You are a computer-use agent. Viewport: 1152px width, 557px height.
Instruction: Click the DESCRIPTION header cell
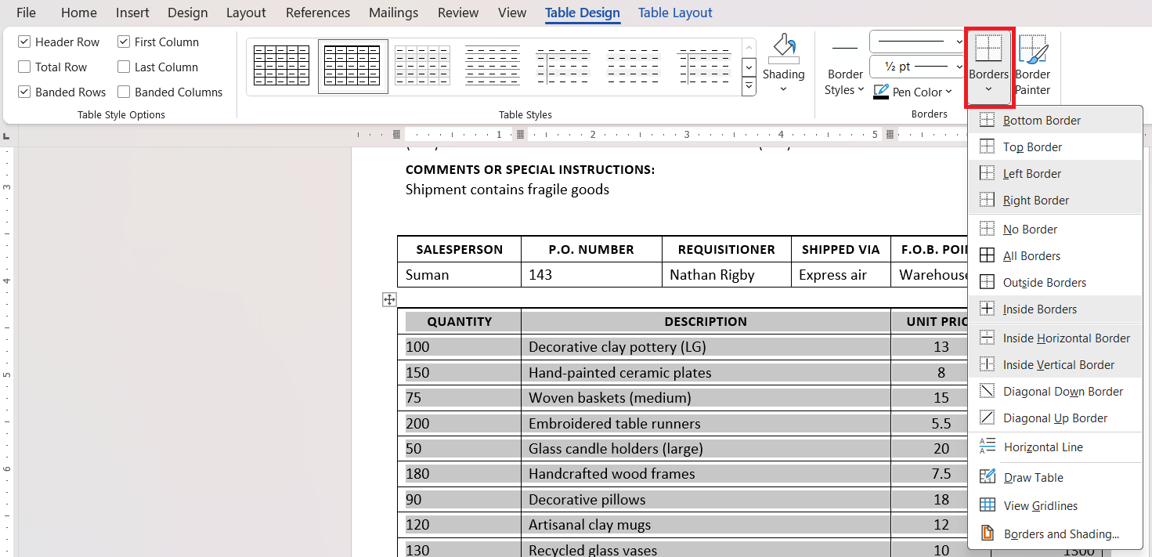coord(706,321)
